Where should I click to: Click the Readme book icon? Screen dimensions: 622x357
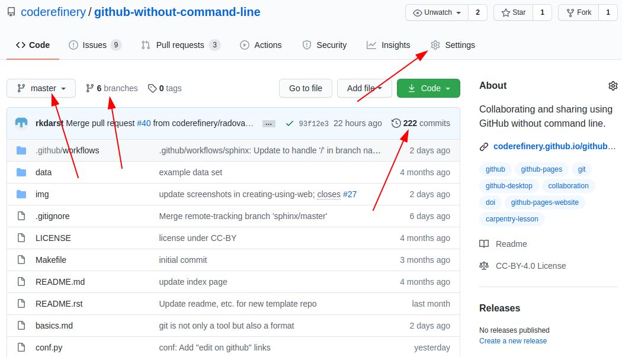[484, 243]
